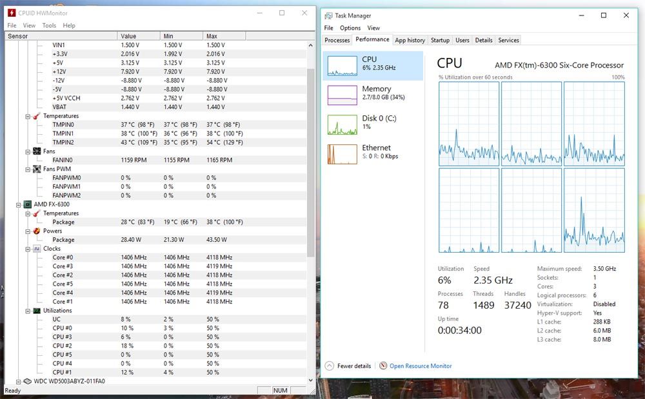Screen dimensions: 645x399
Task: Click the Utilizations category icon
Action: tap(37, 311)
